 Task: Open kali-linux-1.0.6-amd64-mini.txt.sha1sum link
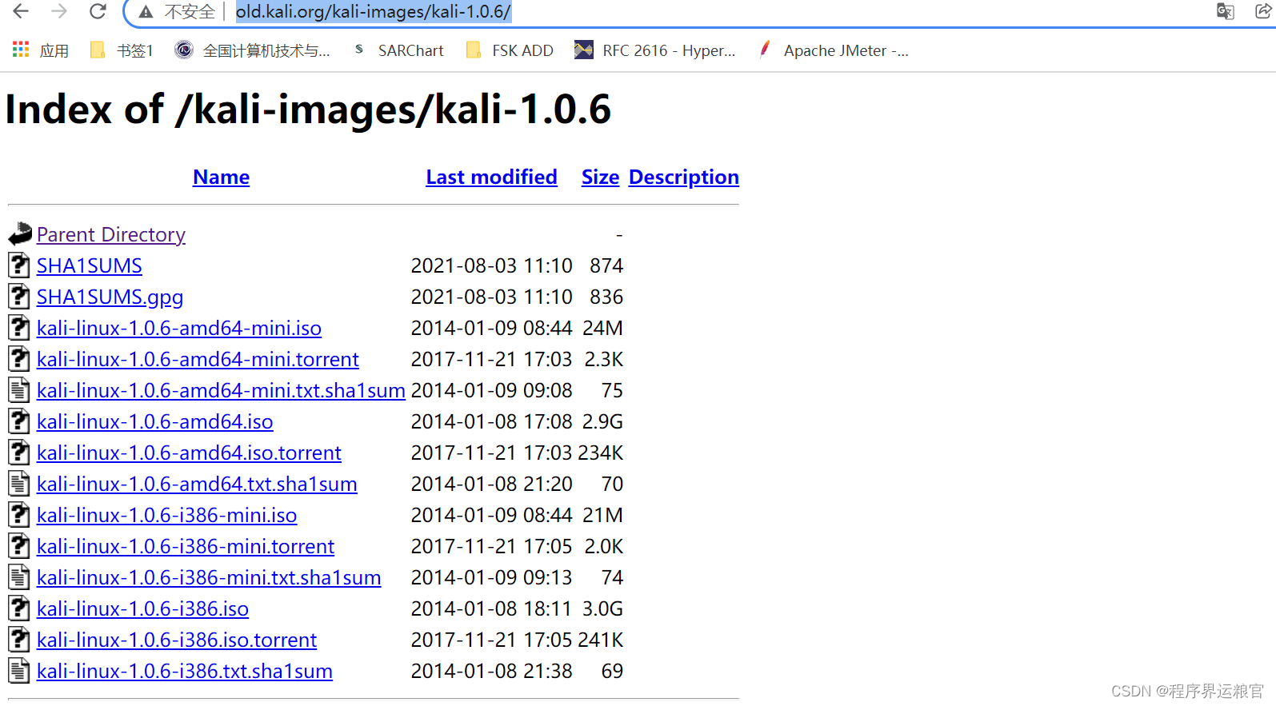[x=221, y=390]
